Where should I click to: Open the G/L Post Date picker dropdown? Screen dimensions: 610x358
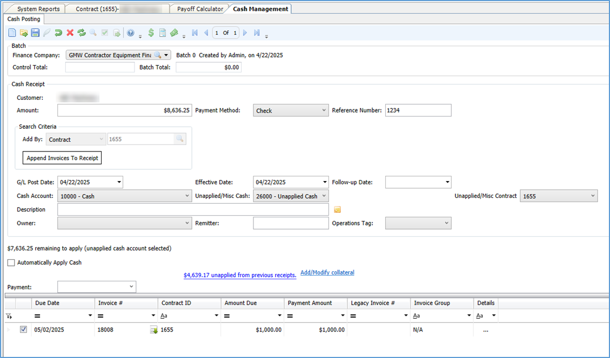119,182
